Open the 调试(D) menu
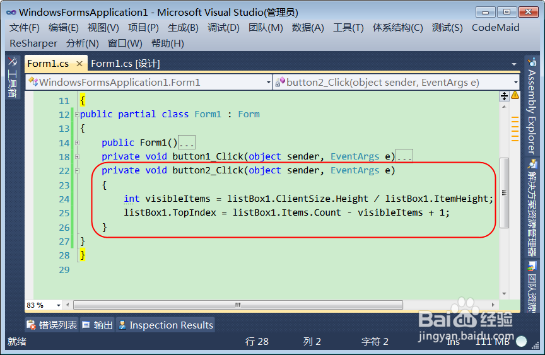The image size is (545, 355). [x=223, y=28]
